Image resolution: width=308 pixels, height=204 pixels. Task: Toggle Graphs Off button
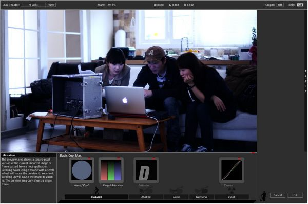(x=280, y=5)
